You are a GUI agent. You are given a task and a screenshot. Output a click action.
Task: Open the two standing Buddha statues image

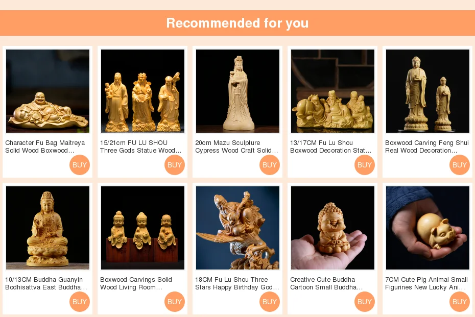pos(427,91)
